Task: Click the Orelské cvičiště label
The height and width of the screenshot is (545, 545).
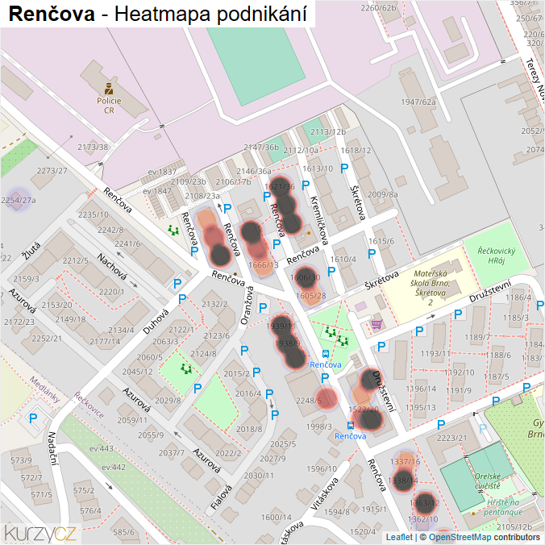Action: tap(488, 481)
